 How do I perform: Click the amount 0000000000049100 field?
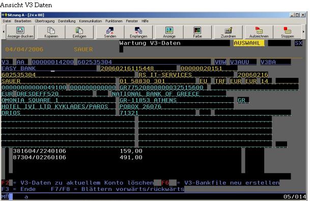click(x=34, y=88)
